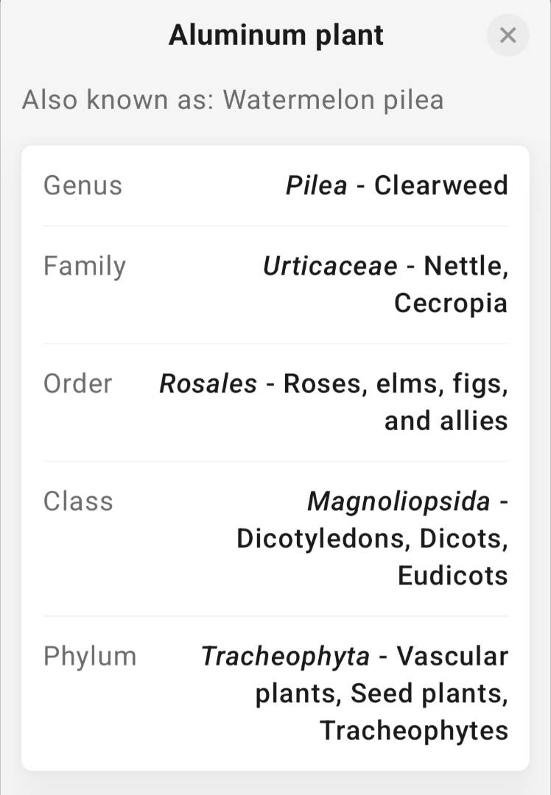Screen dimensions: 551x795
Task: Click the Aluminum plant title
Action: coord(275,35)
